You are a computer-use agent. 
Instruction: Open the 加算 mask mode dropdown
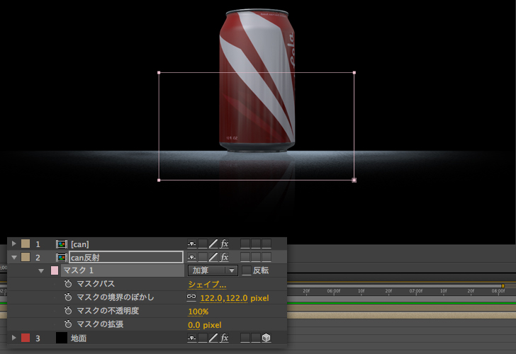pyautogui.click(x=213, y=270)
